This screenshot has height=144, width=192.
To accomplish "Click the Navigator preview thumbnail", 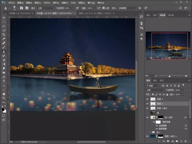I will point(168,46).
